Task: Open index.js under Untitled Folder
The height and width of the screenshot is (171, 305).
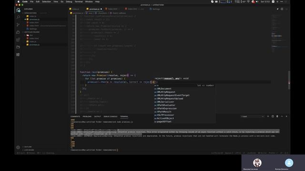Action: coord(33,41)
